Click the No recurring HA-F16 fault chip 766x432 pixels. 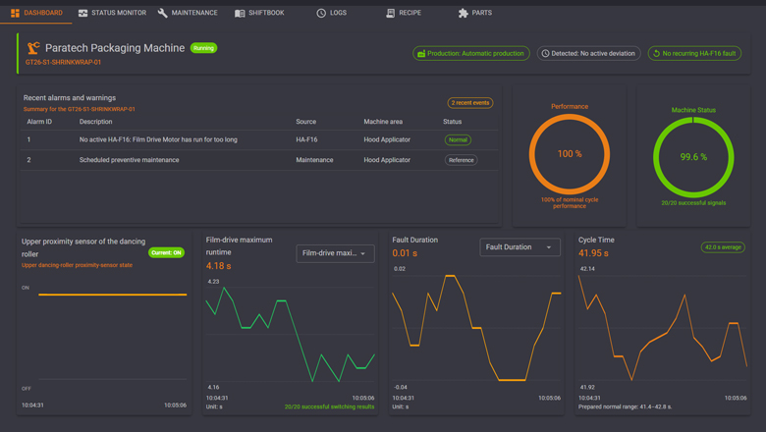(694, 53)
